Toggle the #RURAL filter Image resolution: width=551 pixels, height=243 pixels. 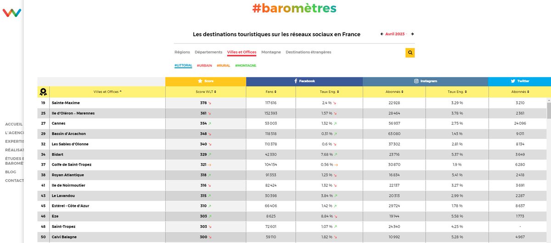coord(224,66)
